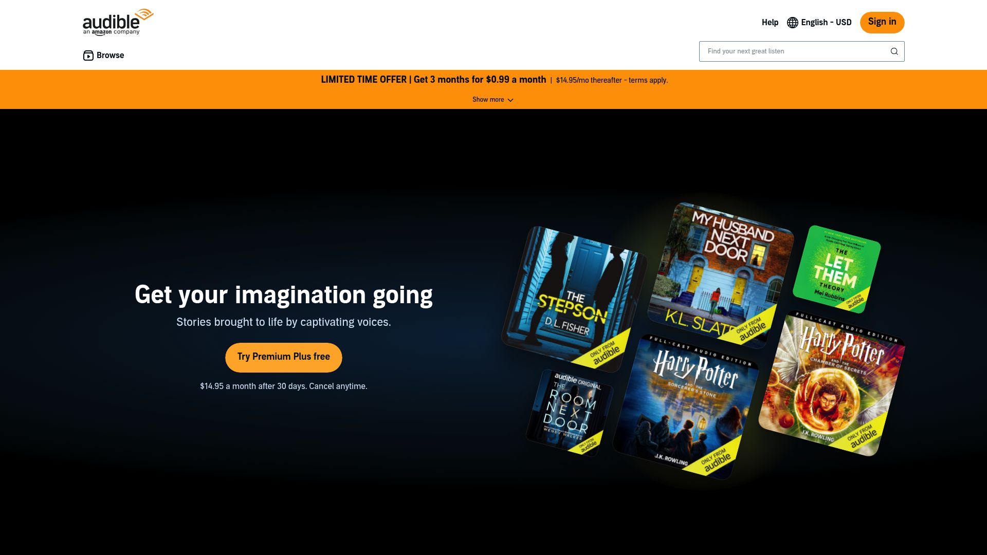Click the Browse play icon
Screen dimensions: 987x555
pyautogui.click(x=88, y=55)
